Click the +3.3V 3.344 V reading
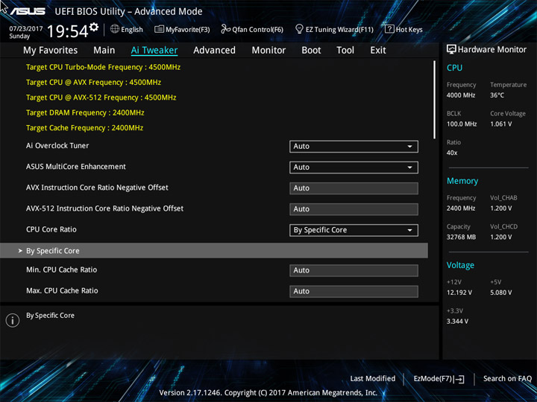537x402 pixels. (x=457, y=322)
